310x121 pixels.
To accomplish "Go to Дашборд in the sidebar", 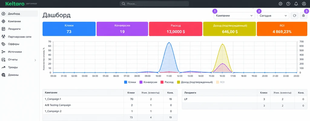I will (19, 14).
